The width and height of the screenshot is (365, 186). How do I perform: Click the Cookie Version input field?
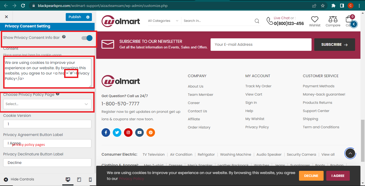47,124
